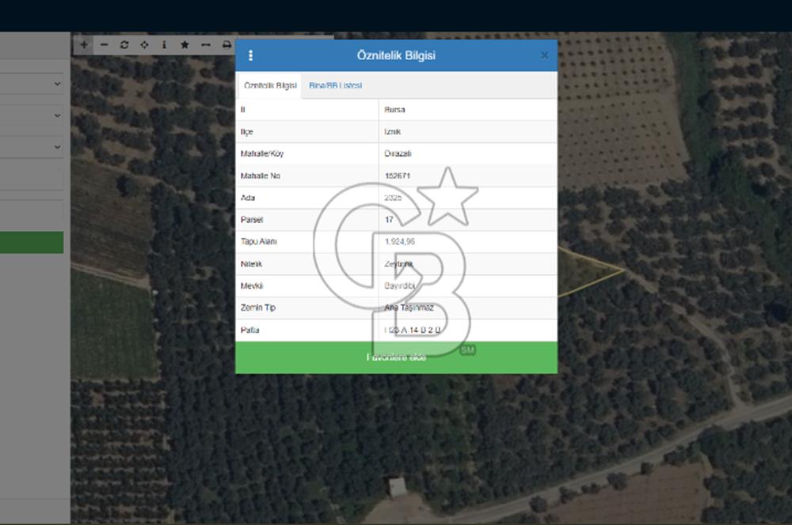
Task: Open favorites via the star icon
Action: click(185, 45)
